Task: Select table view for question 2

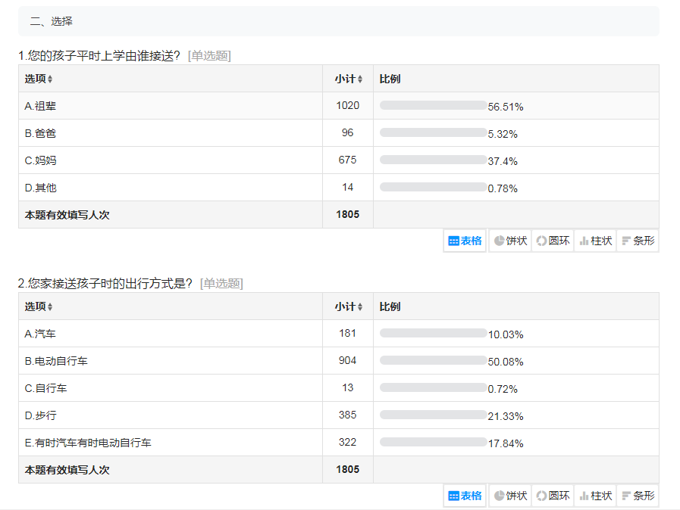Action: [465, 496]
